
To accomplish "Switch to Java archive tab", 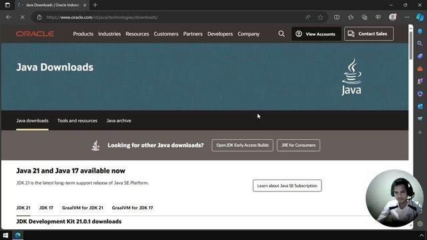I will point(119,121).
